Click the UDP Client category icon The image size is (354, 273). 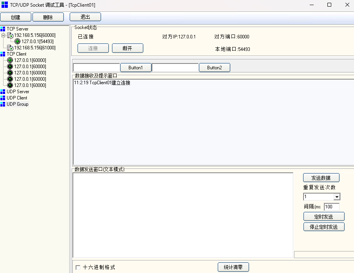pyautogui.click(x=3, y=98)
